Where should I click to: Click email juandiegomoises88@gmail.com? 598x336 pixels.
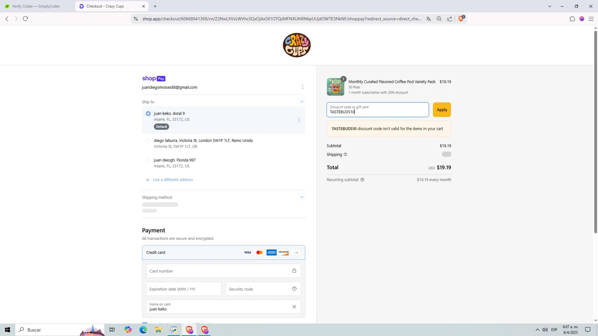(169, 88)
